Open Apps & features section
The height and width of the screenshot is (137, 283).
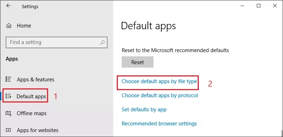tap(36, 79)
